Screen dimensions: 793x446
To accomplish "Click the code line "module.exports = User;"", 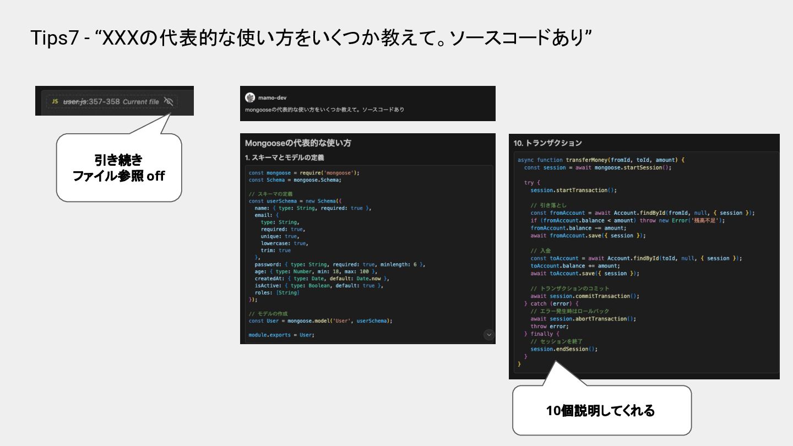I will (281, 335).
